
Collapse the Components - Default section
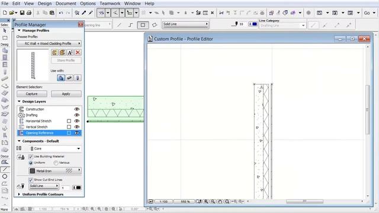pos(19,141)
